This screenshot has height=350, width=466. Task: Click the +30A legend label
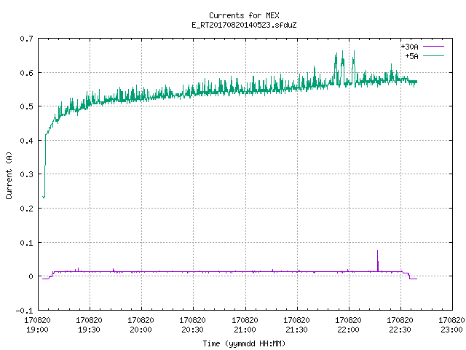point(409,47)
